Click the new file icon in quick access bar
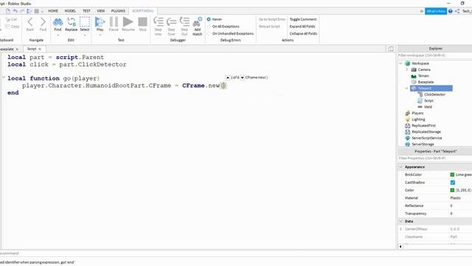472x266 pixels. (8, 11)
